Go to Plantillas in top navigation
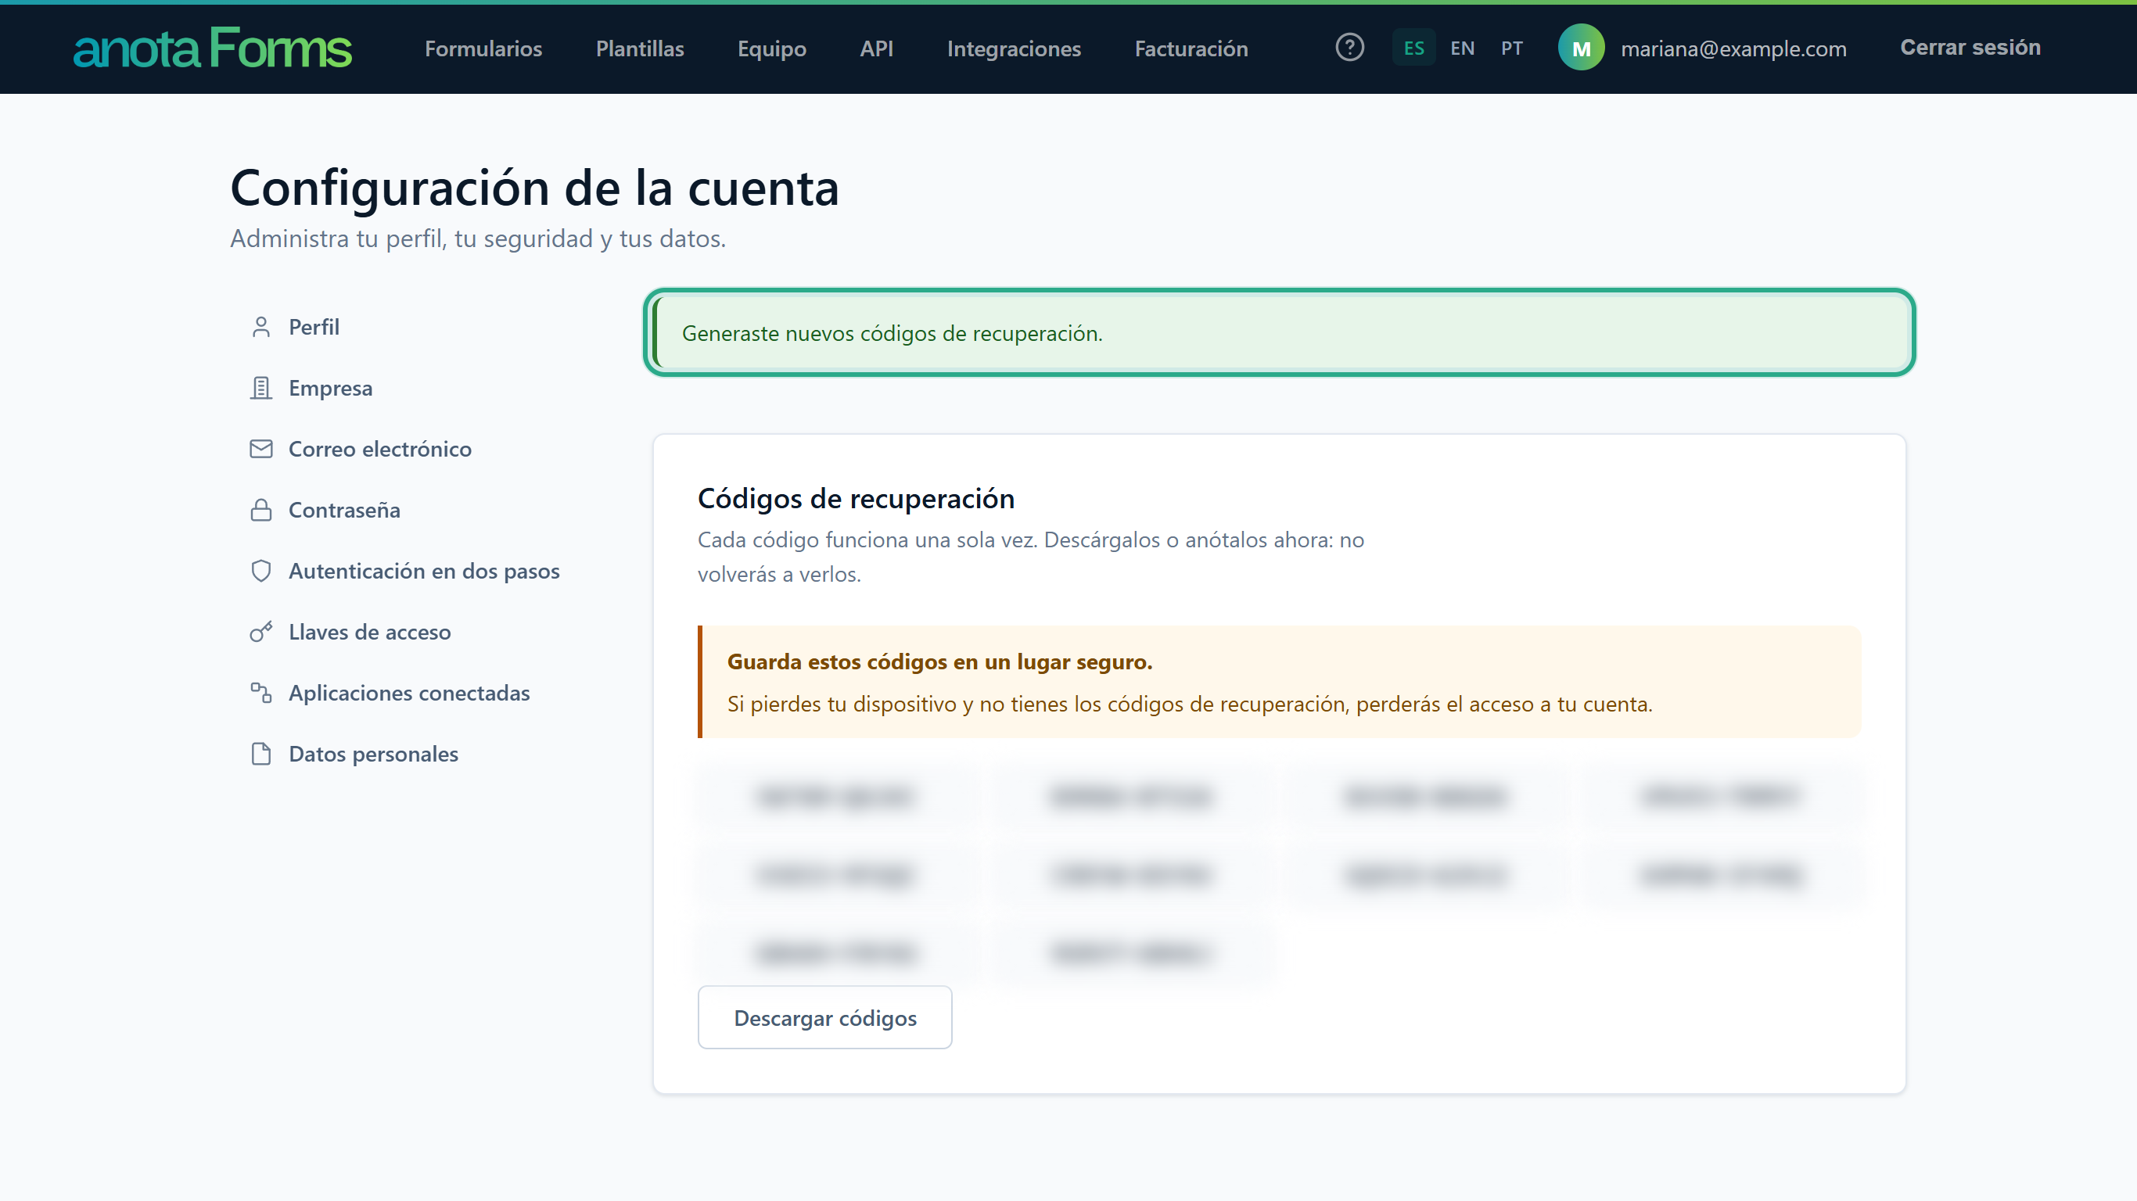2137x1201 pixels. click(640, 48)
